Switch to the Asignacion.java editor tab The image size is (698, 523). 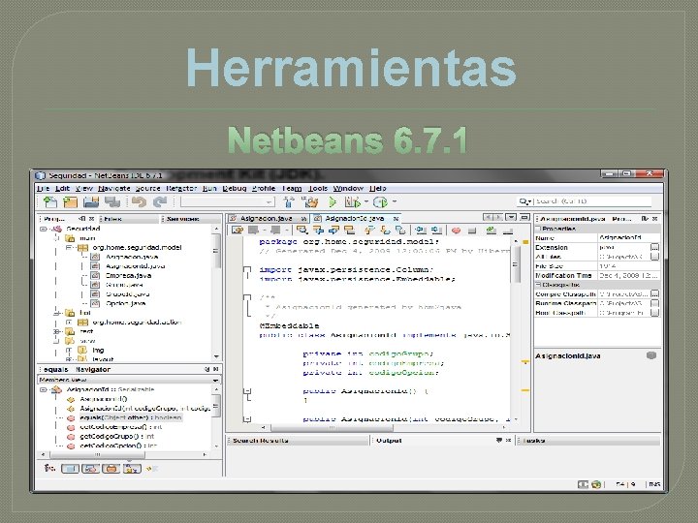click(267, 218)
